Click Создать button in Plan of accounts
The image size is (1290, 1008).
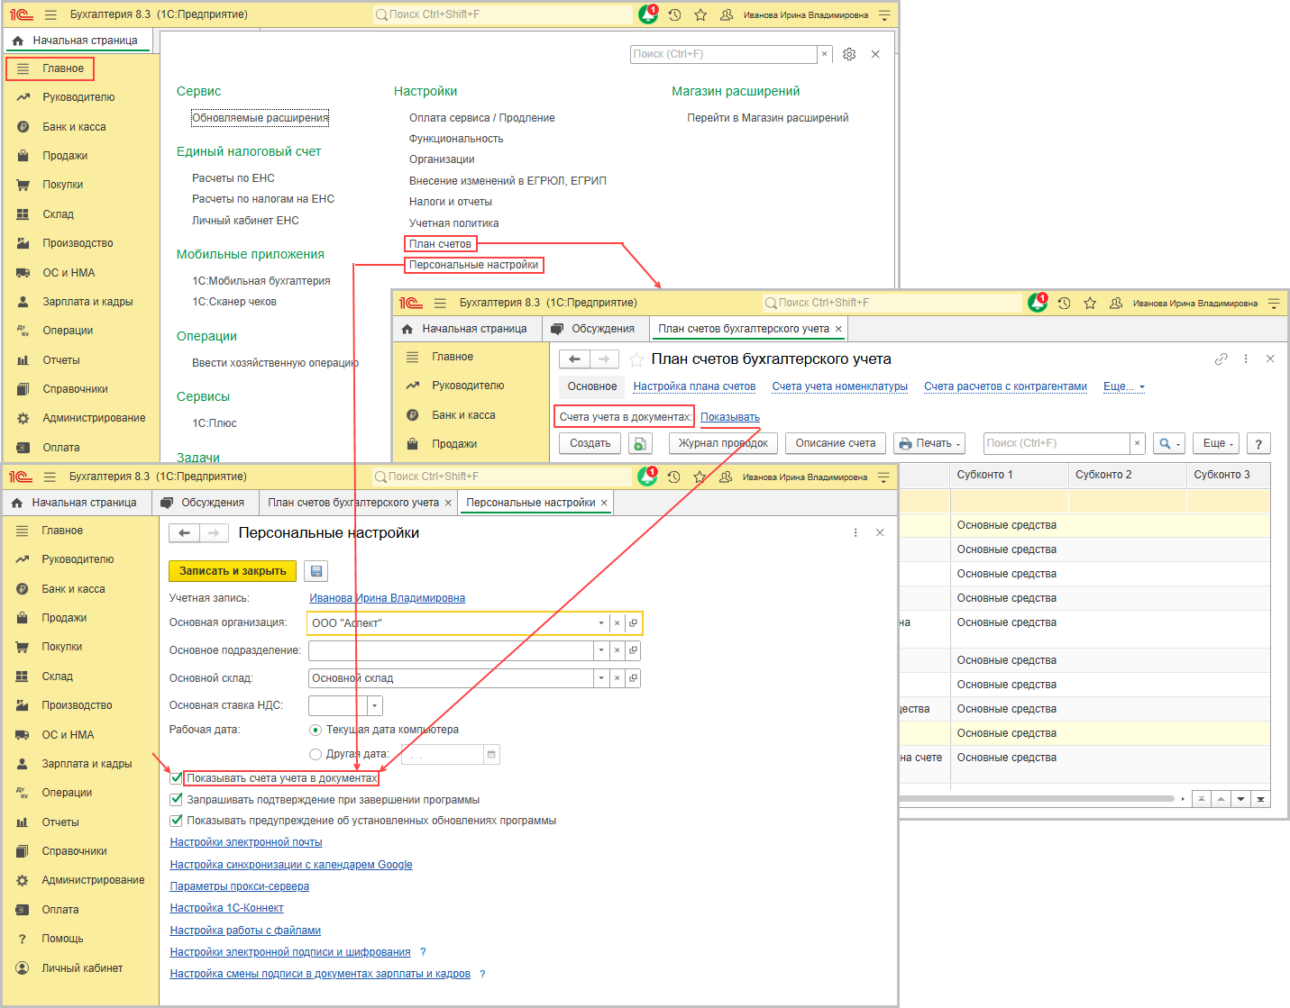pos(590,443)
